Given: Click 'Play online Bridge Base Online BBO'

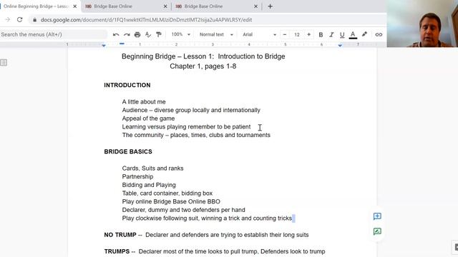Looking at the screenshot, I should (171, 201).
